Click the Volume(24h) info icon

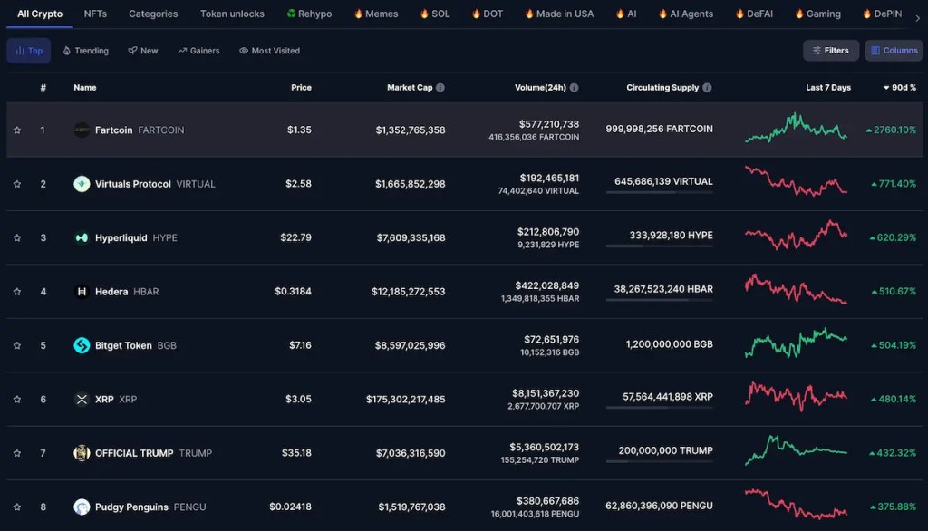pyautogui.click(x=574, y=88)
